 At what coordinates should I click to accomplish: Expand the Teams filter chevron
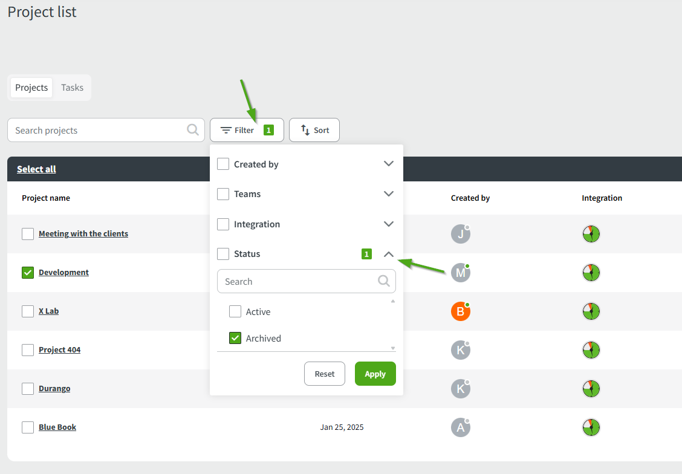click(389, 194)
